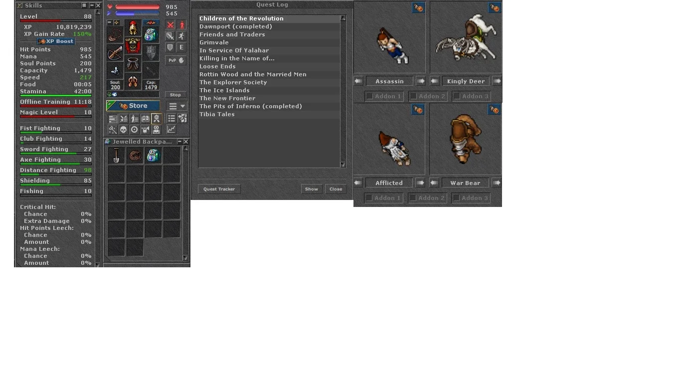
Task: Click the Quest Log vertical scrollbar
Action: click(x=343, y=91)
